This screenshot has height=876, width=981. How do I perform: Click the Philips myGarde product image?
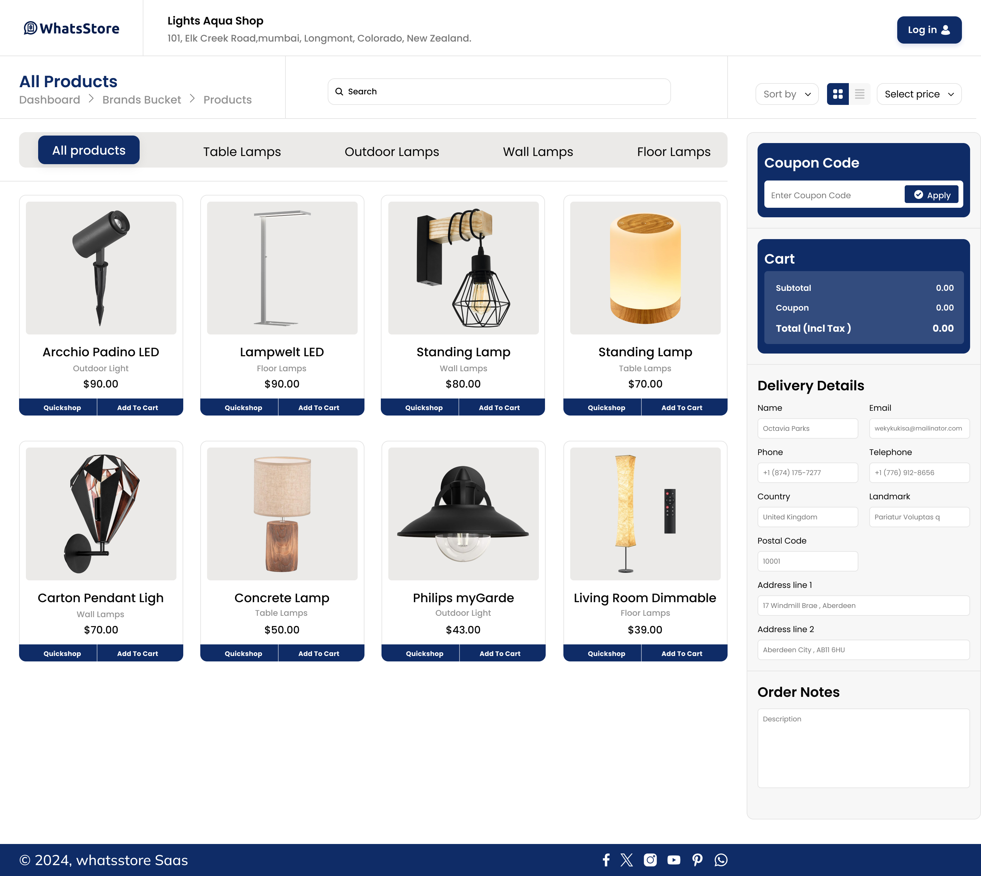463,514
